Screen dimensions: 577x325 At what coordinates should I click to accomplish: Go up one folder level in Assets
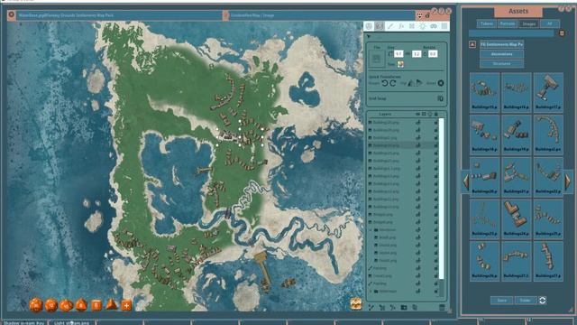(472, 44)
